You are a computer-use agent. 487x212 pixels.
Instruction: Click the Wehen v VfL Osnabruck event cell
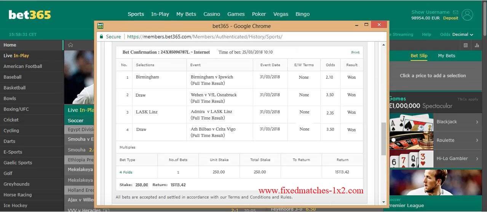pyautogui.click(x=220, y=98)
